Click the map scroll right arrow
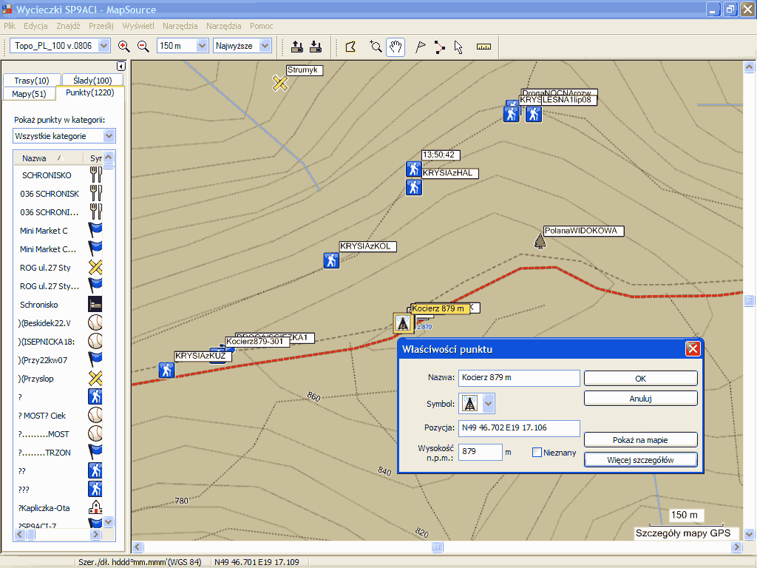The height and width of the screenshot is (568, 757). pos(736,547)
